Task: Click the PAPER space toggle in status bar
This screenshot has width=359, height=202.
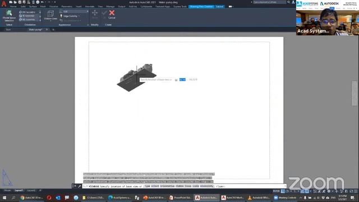Action: [x=277, y=191]
